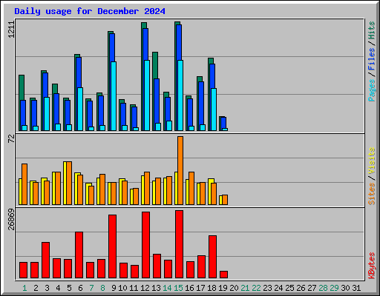Select day 28 on the x-axis
This screenshot has width=380, height=296.
(323, 288)
